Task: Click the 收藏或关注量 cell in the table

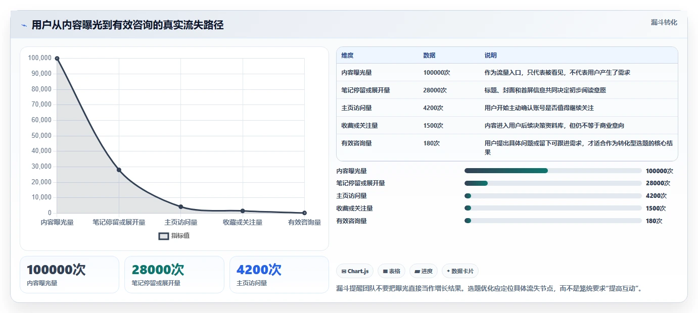Action: (360, 126)
